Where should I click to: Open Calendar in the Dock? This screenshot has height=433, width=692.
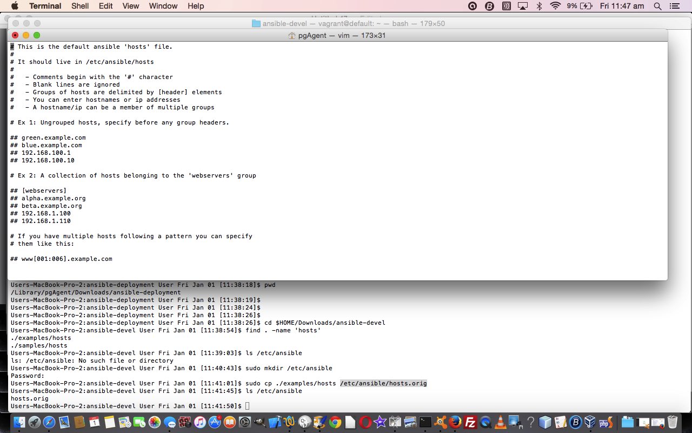click(94, 422)
